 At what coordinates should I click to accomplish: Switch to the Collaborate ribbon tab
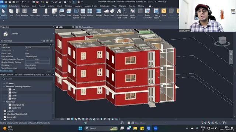(105, 6)
